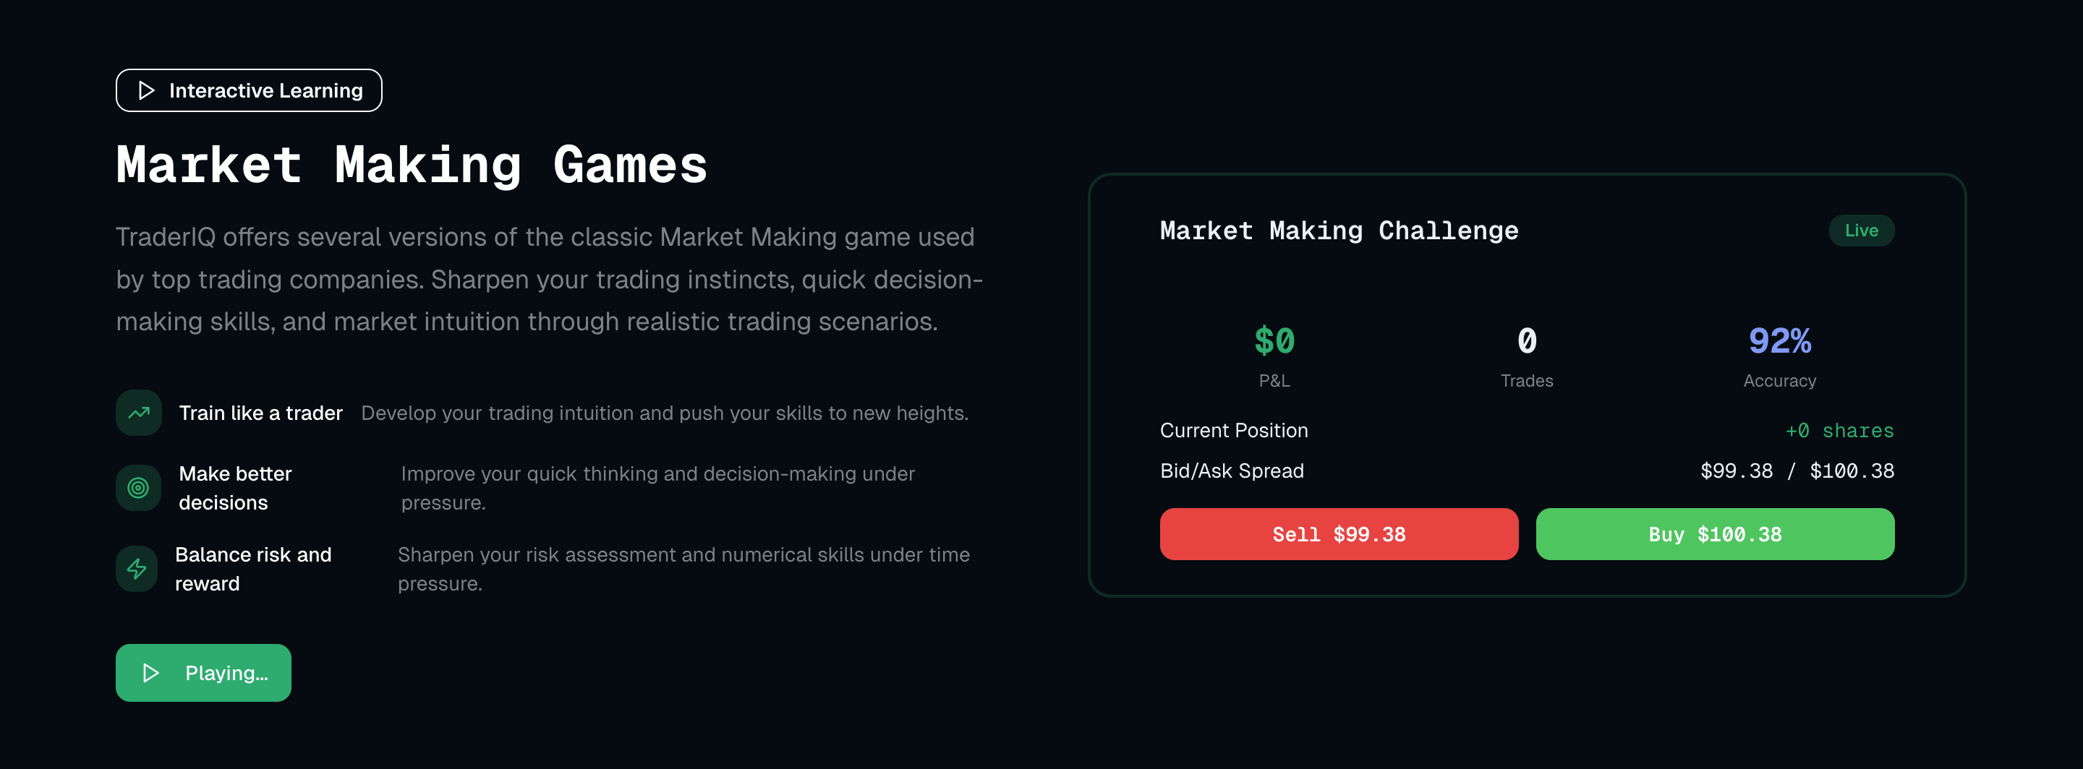
Task: Click the Balance risk and reward heading
Action: (x=253, y=569)
